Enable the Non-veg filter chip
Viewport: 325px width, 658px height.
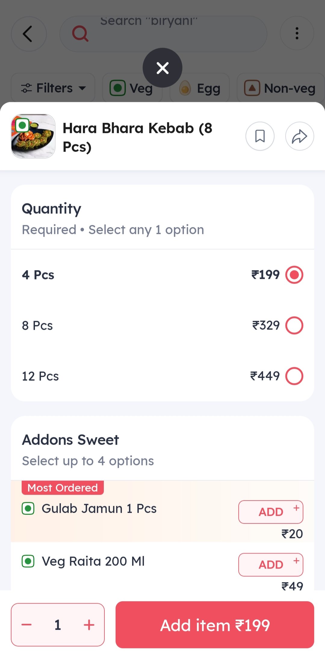click(x=280, y=88)
